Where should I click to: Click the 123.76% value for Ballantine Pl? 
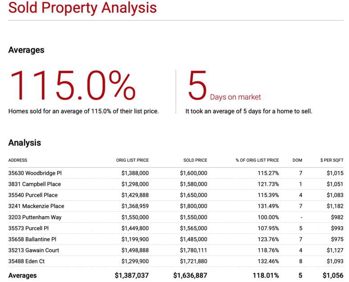pos(267,239)
